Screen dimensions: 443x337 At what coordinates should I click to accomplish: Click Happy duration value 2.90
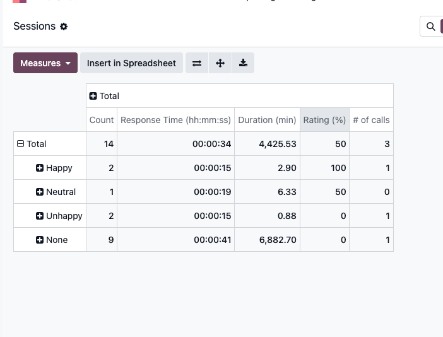tap(267, 168)
